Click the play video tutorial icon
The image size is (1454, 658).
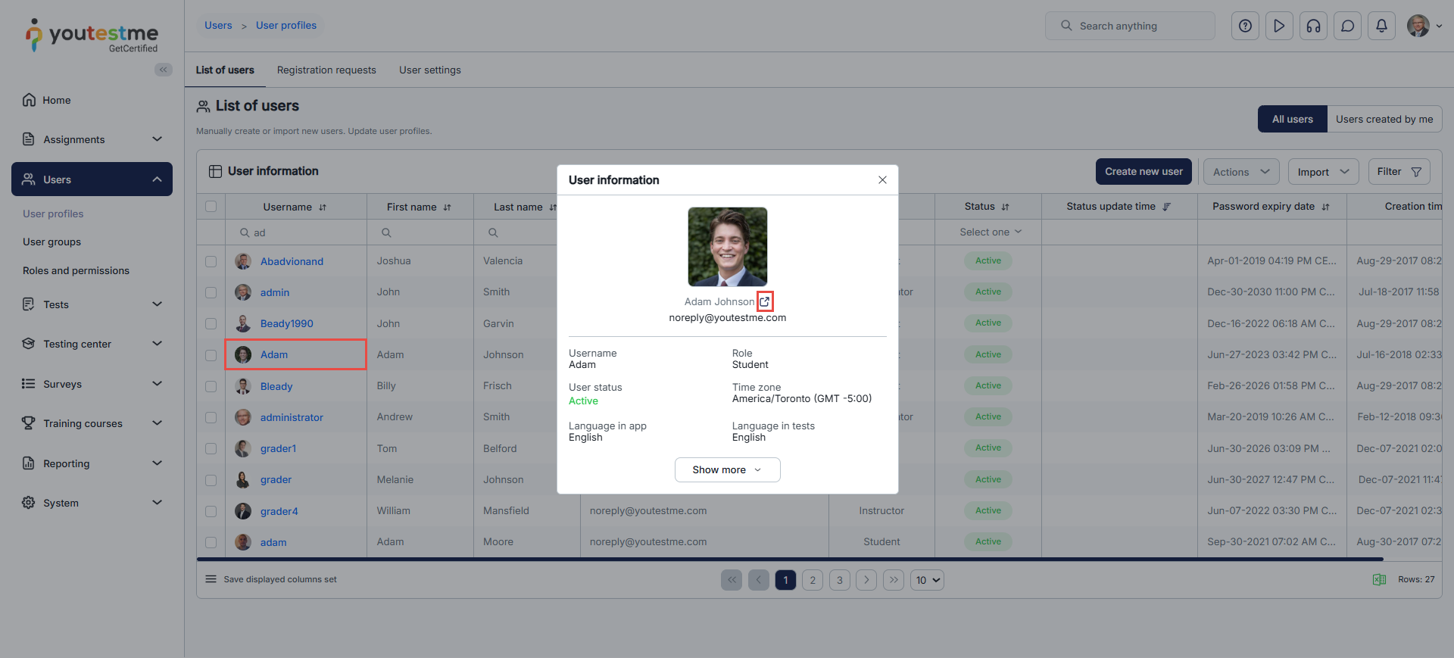point(1279,26)
